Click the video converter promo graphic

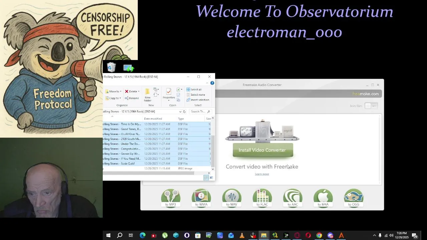262,132
